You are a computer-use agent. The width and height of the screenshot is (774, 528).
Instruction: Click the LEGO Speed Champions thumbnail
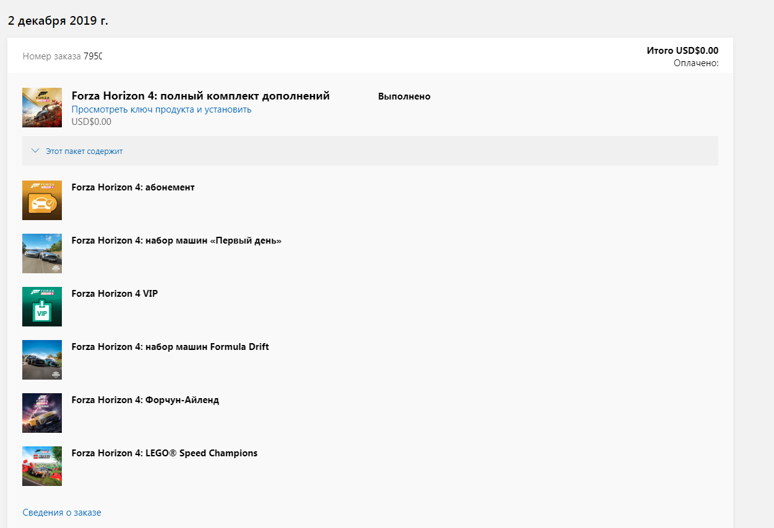42,466
